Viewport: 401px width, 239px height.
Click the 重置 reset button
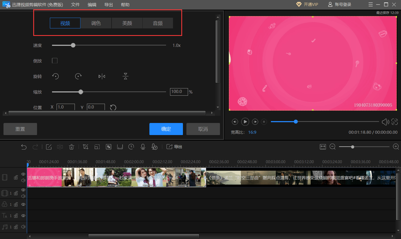coord(20,129)
